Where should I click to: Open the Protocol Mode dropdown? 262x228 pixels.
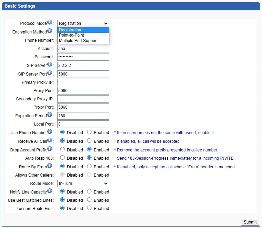tap(83, 23)
